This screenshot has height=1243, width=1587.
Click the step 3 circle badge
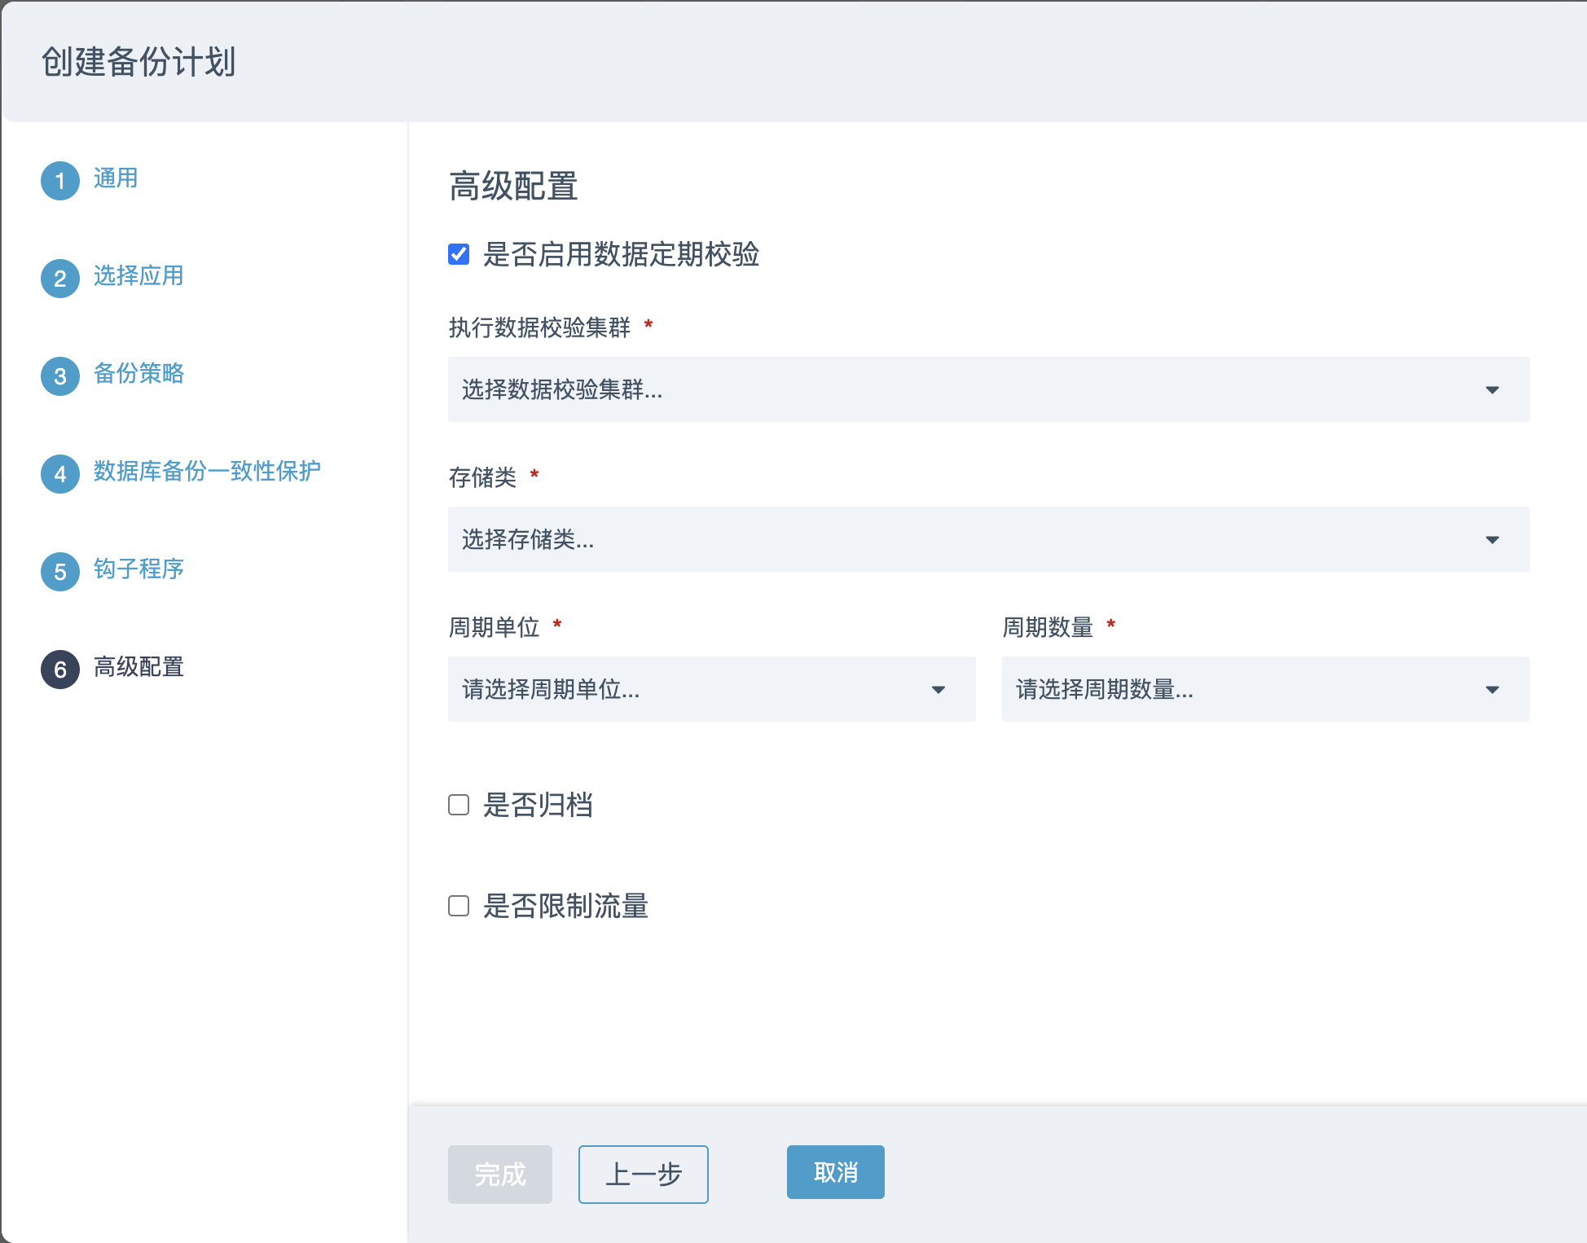[x=60, y=376]
